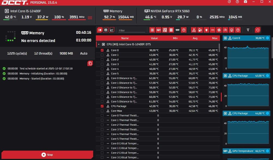Check Core 0 Distance to Tj checkbox
Screen dimensions: 273x160
coord(102,78)
